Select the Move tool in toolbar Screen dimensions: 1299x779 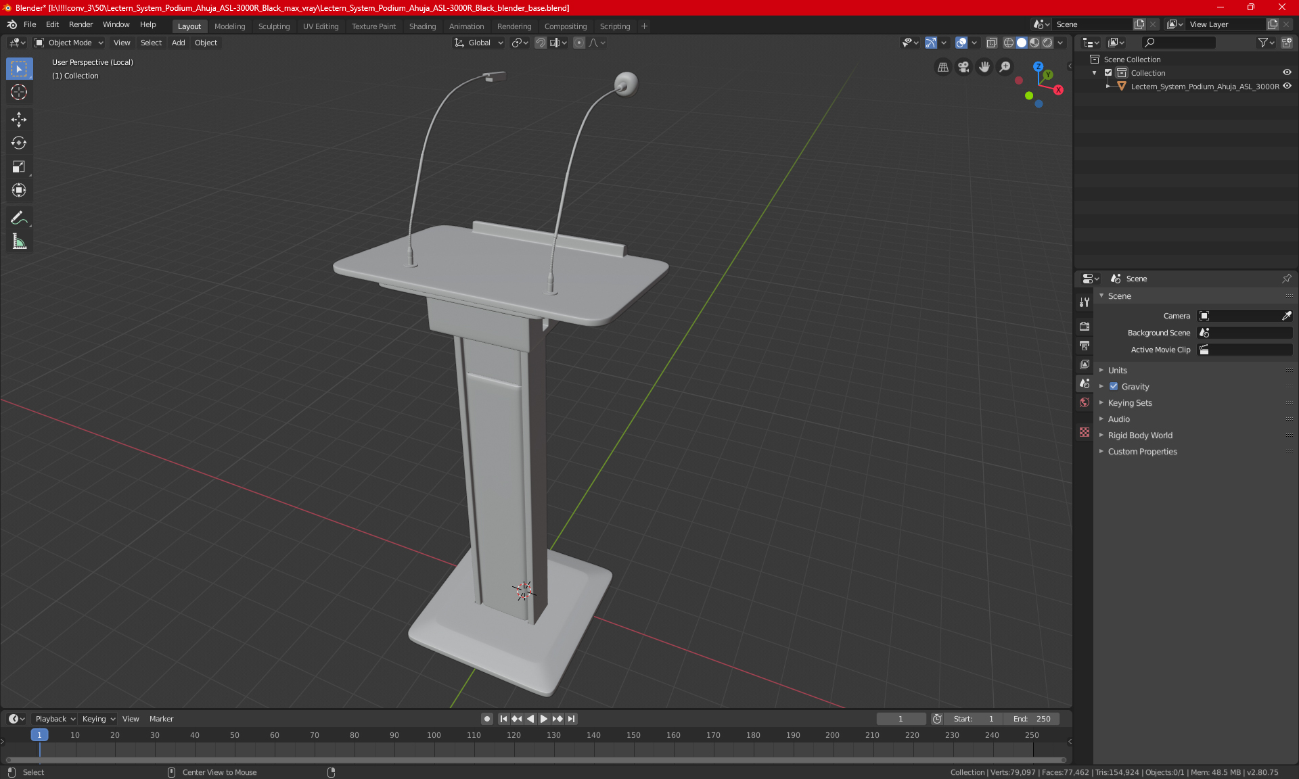coord(19,120)
